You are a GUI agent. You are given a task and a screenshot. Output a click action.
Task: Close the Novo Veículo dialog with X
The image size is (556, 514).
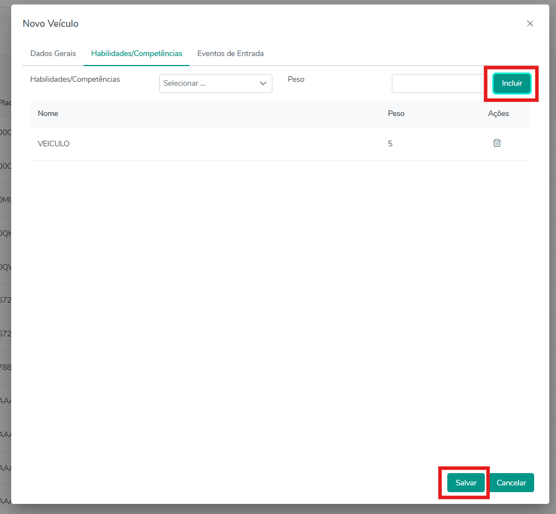pos(530,24)
